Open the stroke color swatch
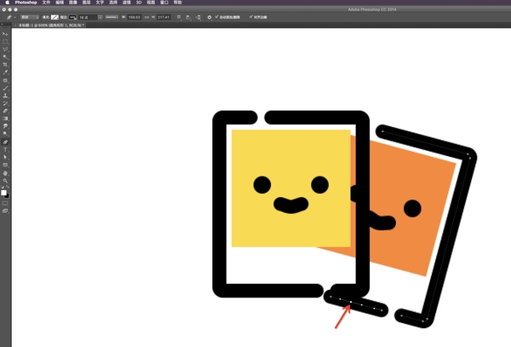The image size is (511, 347). [x=72, y=17]
